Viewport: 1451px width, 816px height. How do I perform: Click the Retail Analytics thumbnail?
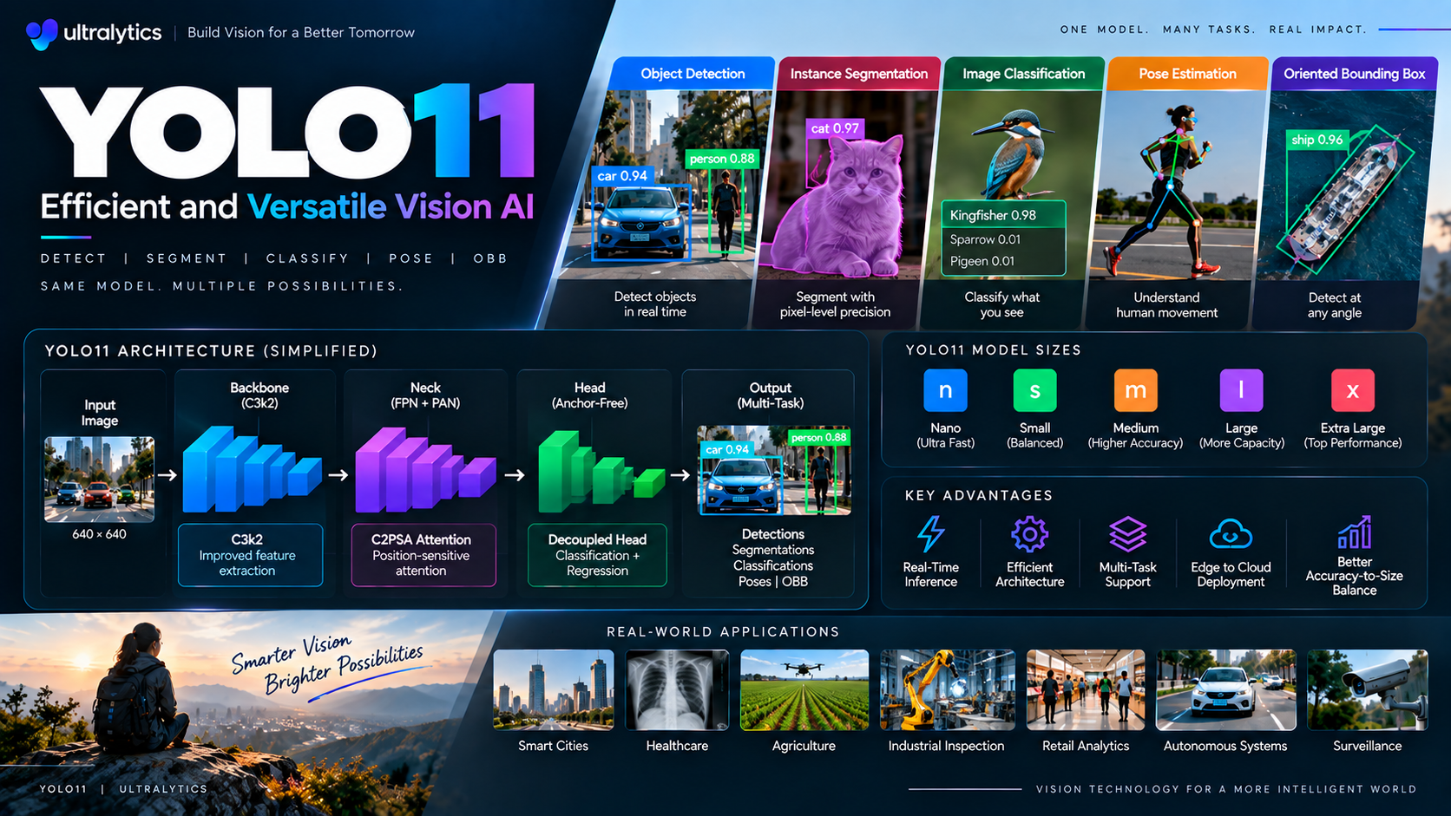point(1086,690)
